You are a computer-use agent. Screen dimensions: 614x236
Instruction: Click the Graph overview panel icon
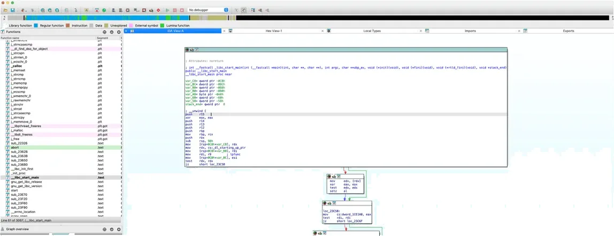[3, 229]
